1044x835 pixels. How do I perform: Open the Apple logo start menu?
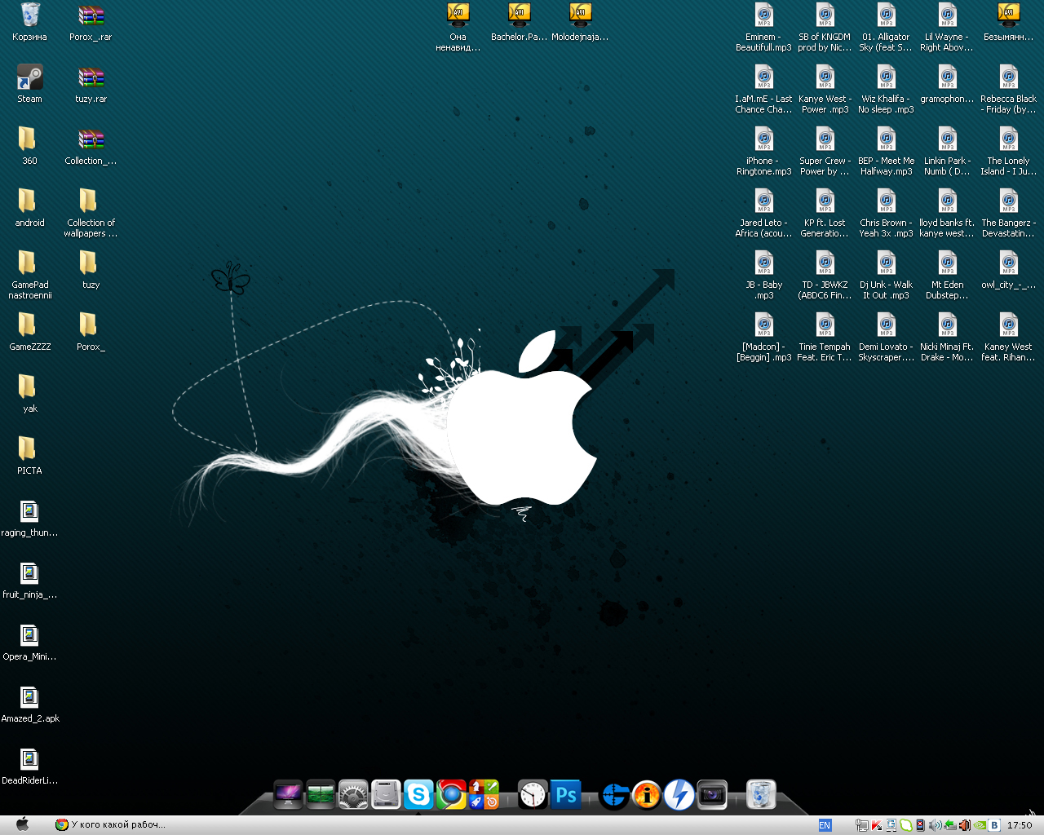pyautogui.click(x=23, y=824)
